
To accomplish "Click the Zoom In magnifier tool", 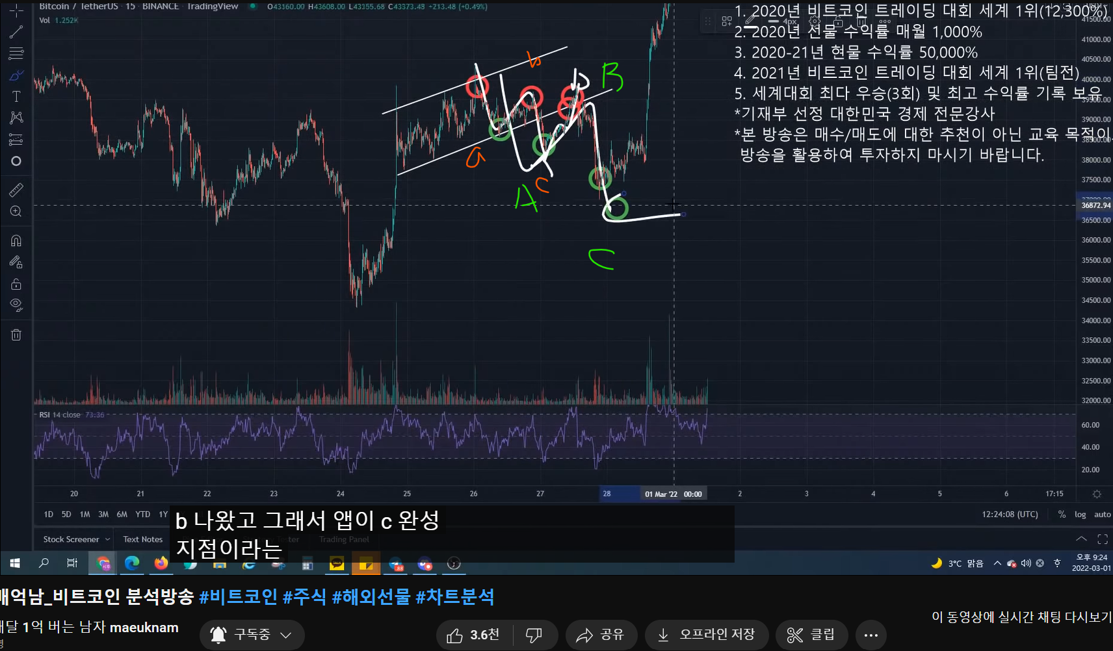I will pyautogui.click(x=16, y=211).
